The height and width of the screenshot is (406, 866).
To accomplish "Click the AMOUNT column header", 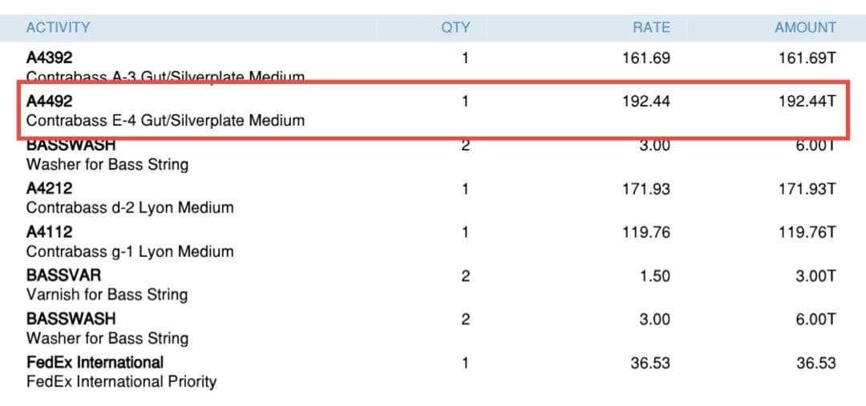I will click(x=805, y=27).
